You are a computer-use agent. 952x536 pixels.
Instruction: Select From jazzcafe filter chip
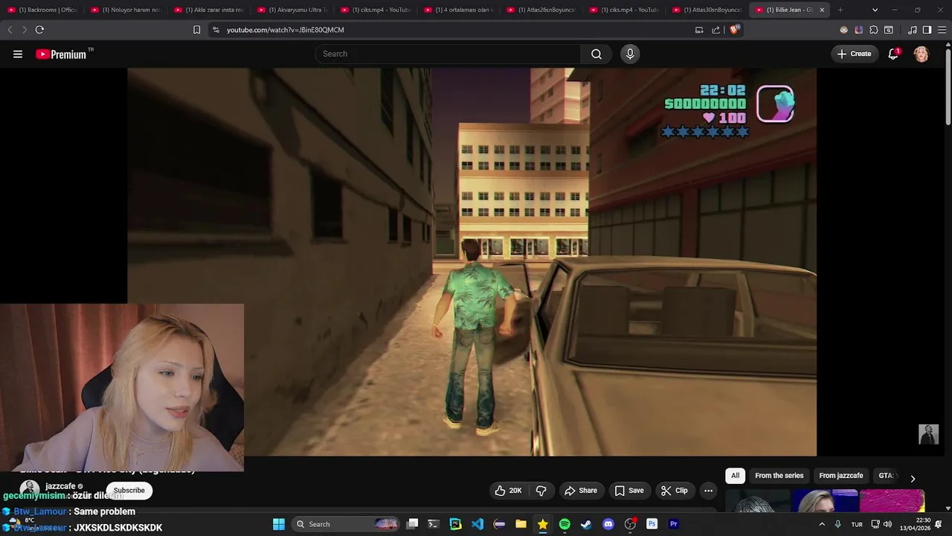point(841,476)
